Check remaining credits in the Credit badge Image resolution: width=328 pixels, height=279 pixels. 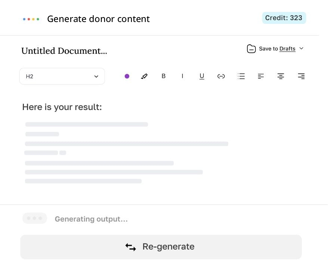point(284,18)
